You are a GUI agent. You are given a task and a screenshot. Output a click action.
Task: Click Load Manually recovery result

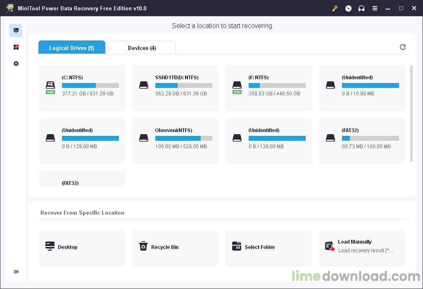point(362,248)
